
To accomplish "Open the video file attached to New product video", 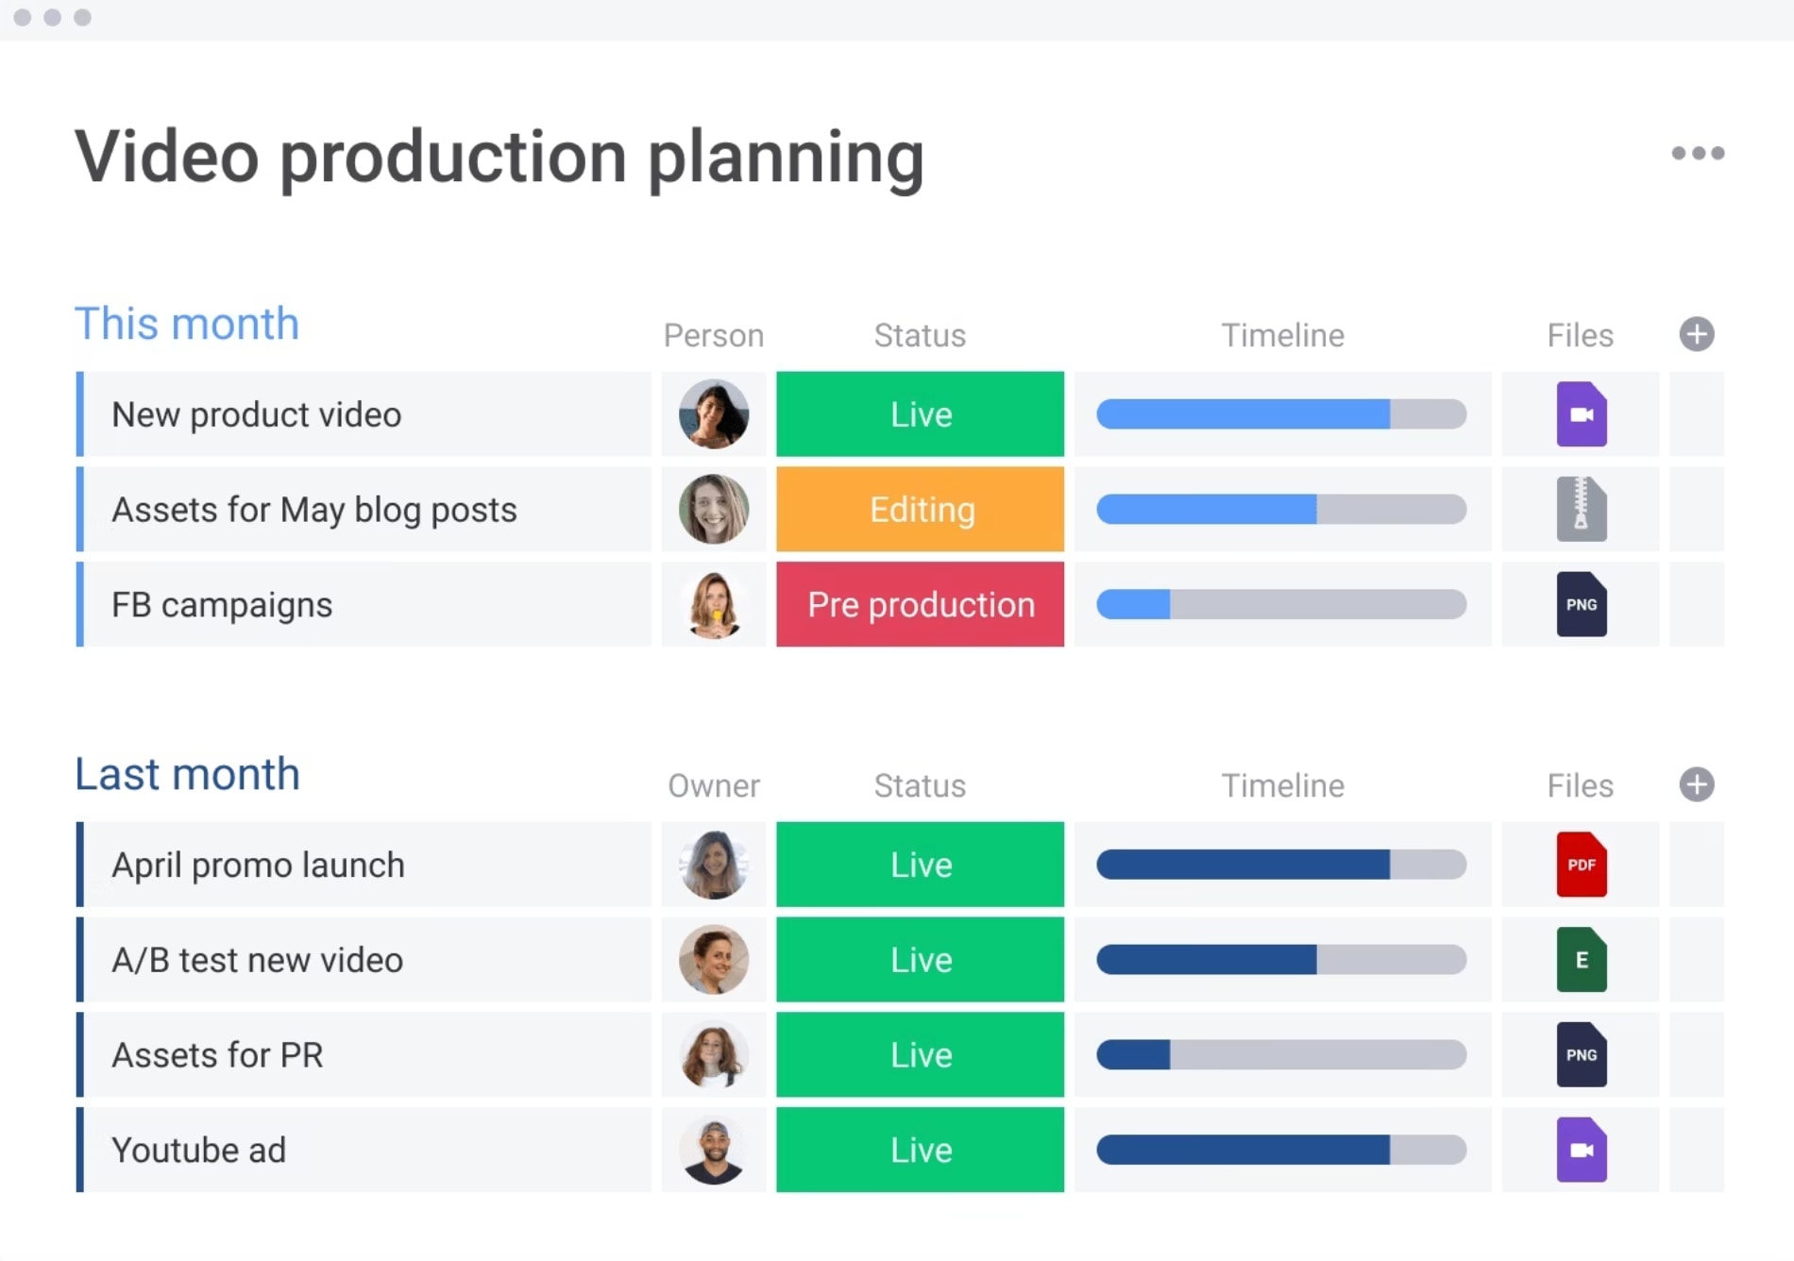I will coord(1581,413).
